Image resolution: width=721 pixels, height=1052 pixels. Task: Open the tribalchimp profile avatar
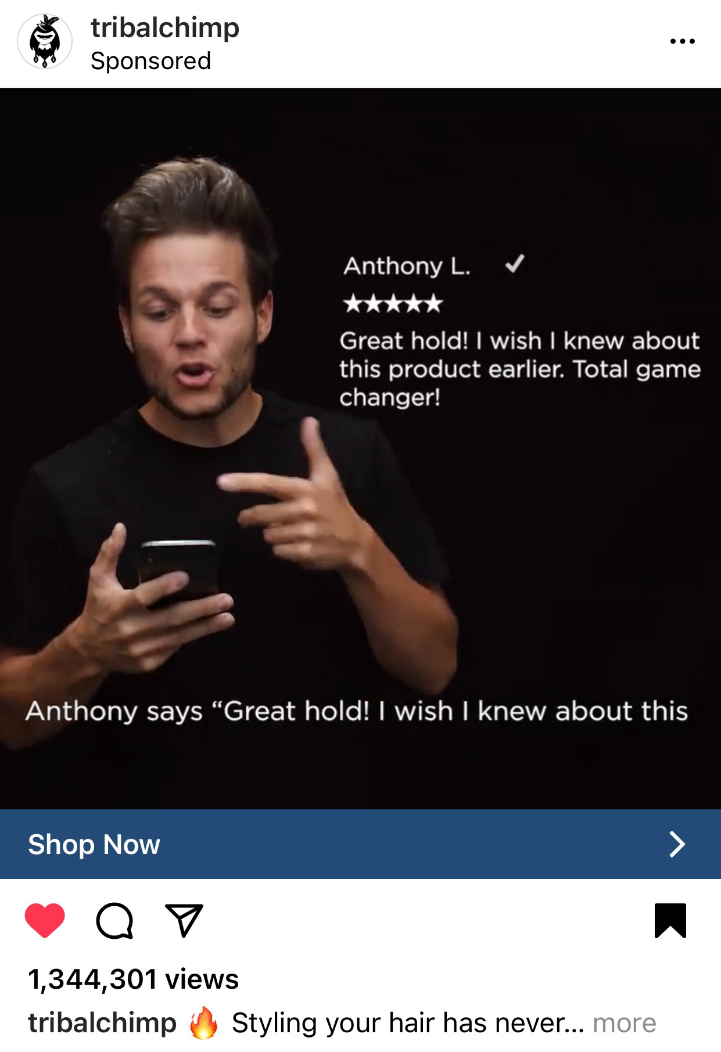(45, 42)
